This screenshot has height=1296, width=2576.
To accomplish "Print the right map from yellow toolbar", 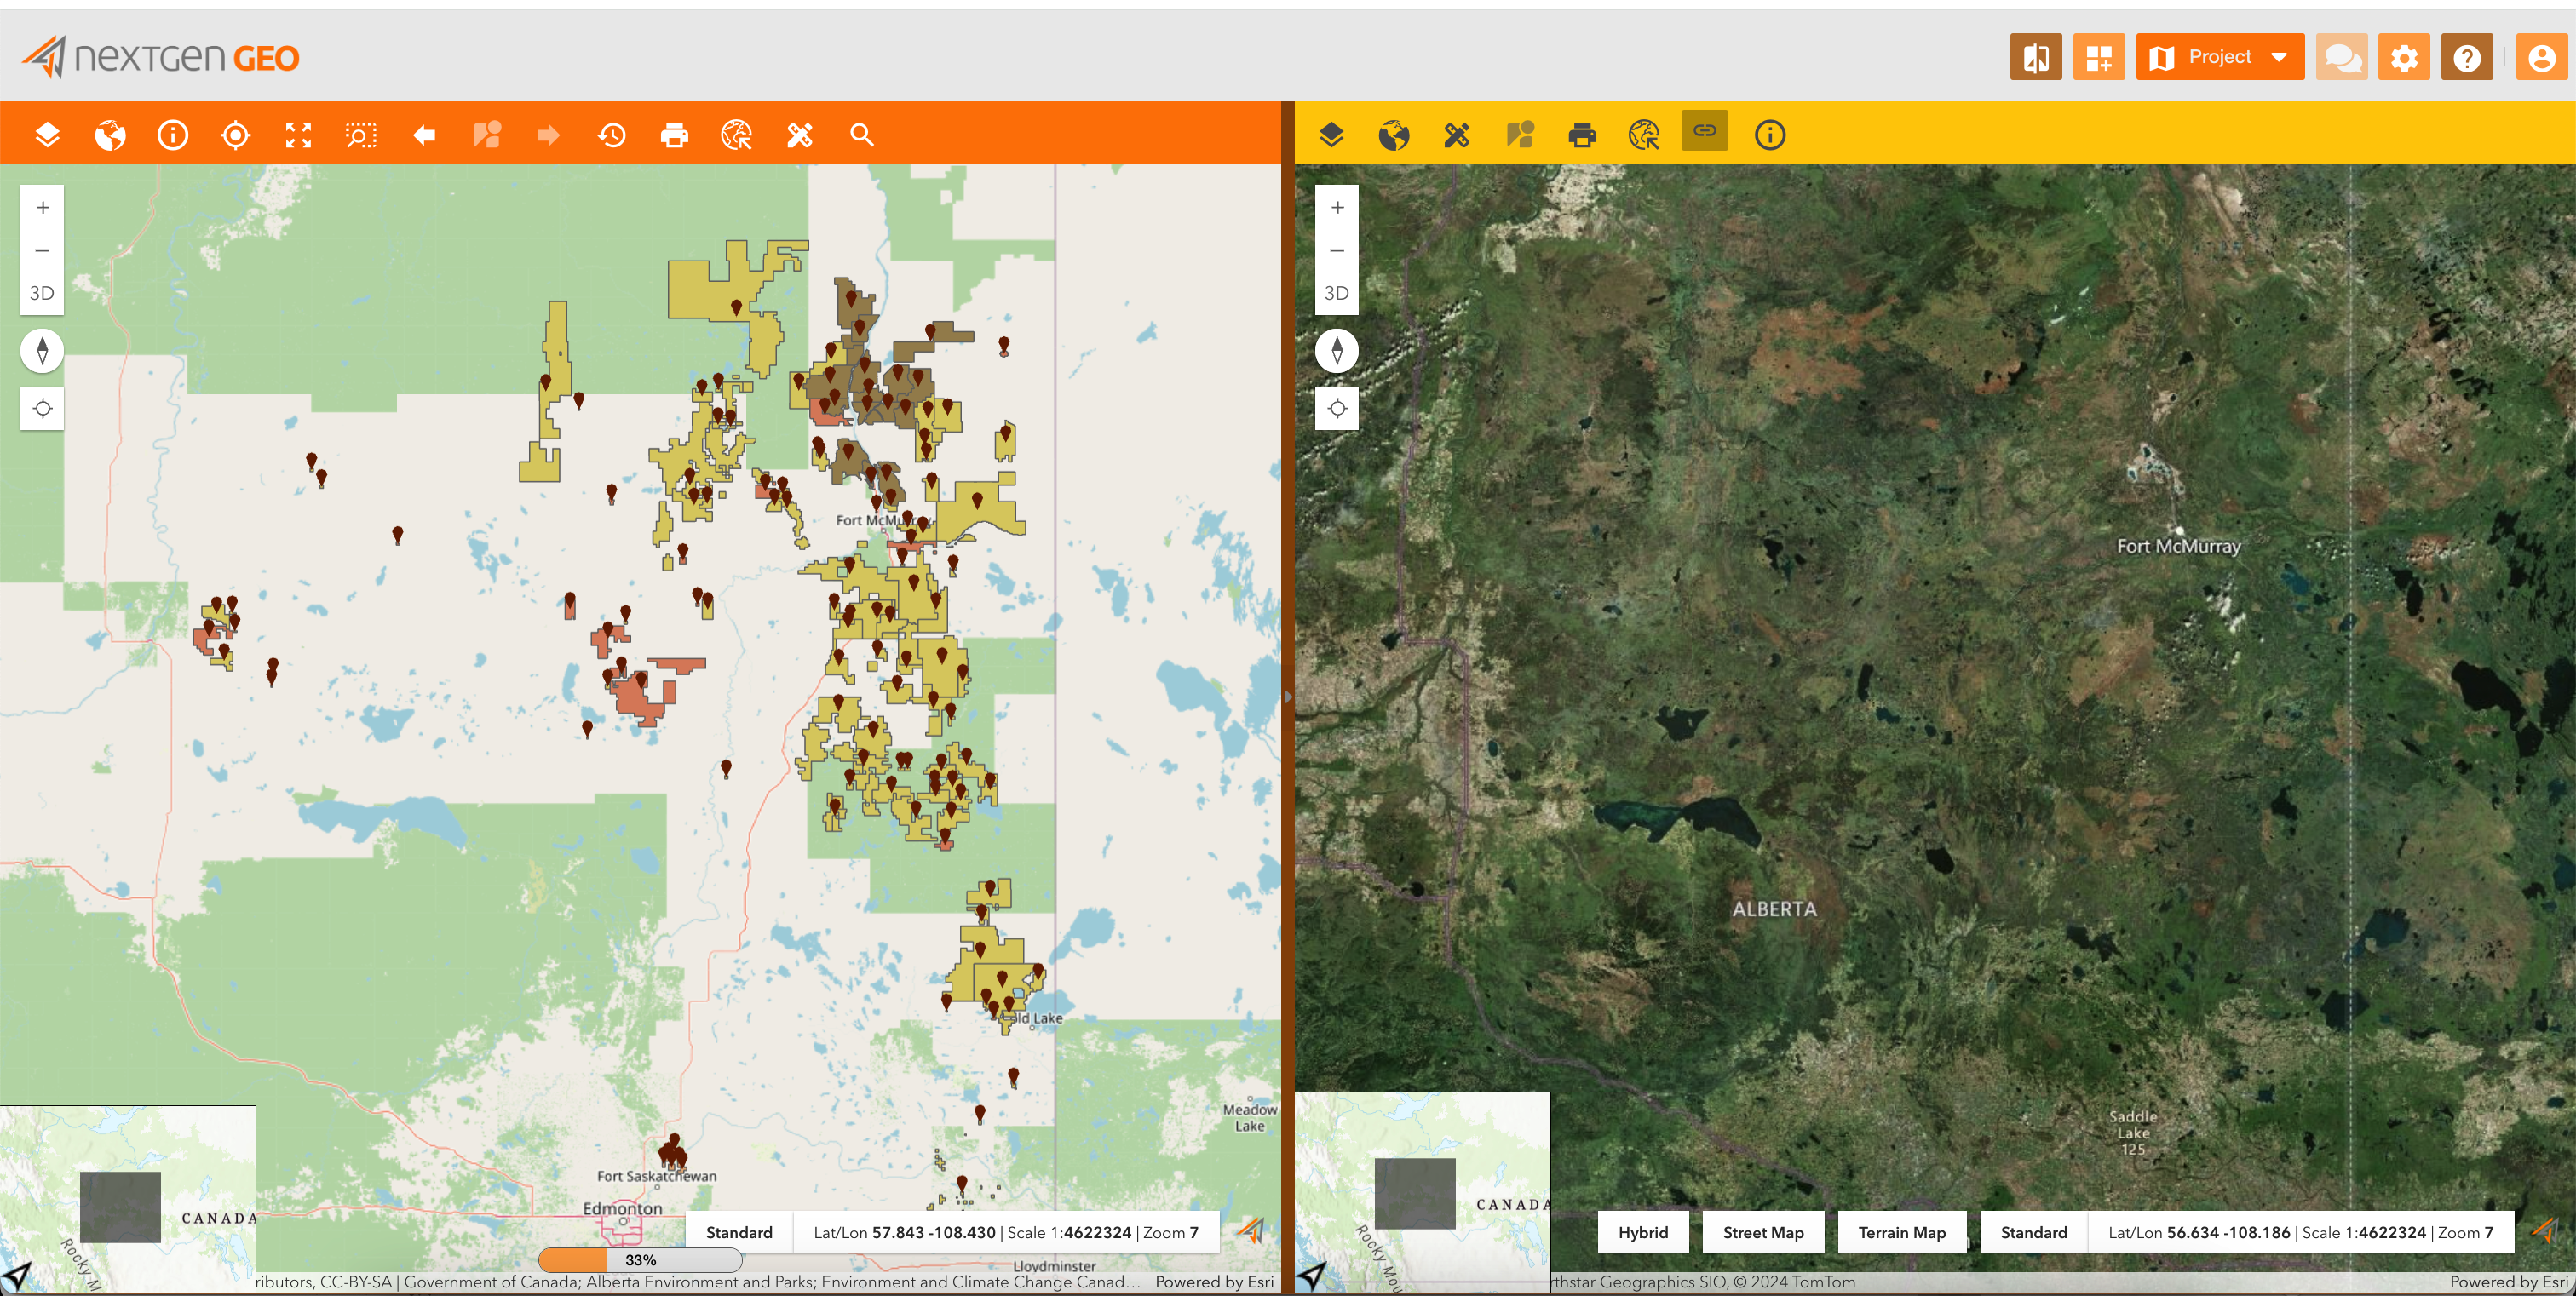I will tap(1582, 135).
